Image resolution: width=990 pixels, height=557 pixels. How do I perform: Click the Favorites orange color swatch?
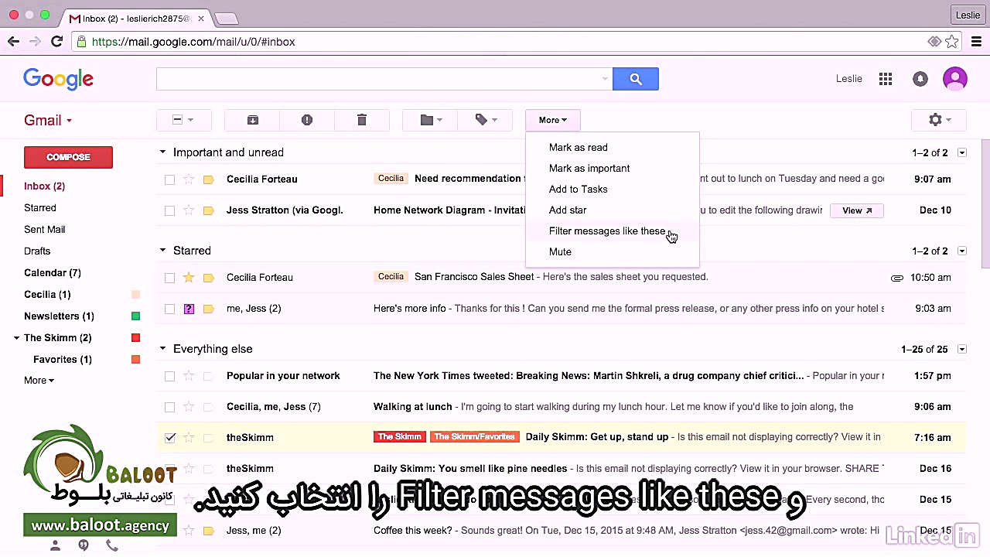point(135,360)
